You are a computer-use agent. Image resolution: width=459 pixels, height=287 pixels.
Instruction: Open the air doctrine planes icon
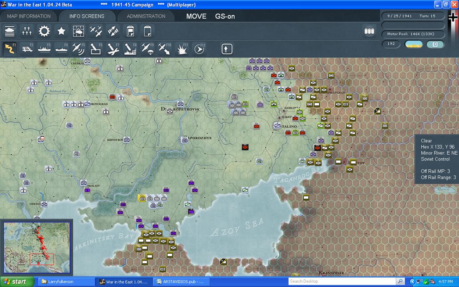tap(96, 31)
